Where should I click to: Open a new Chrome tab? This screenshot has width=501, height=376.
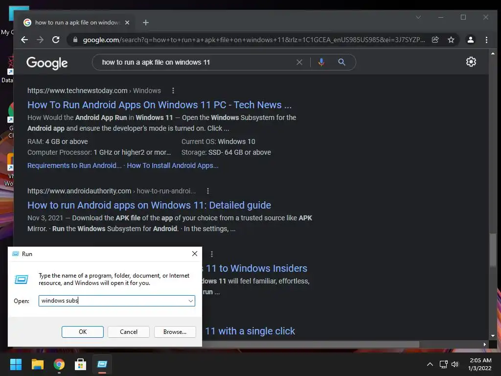146,23
